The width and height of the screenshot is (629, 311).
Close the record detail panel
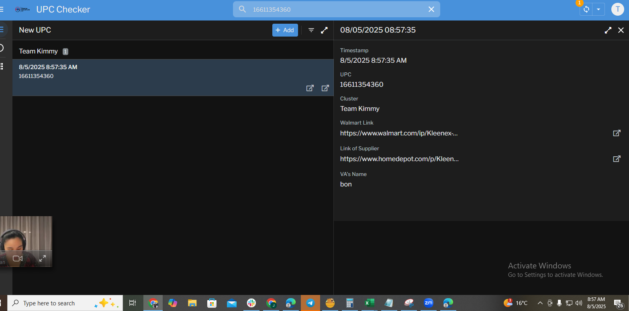click(x=621, y=30)
